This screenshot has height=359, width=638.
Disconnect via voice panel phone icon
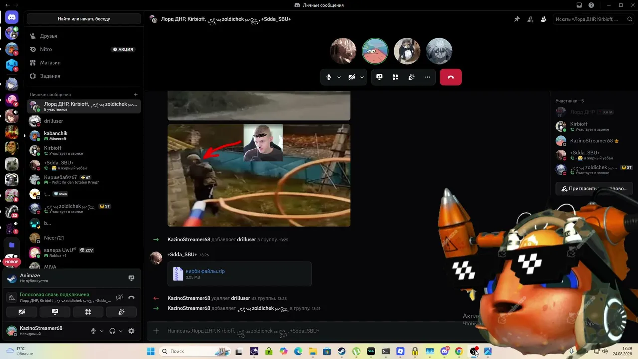[131, 297]
